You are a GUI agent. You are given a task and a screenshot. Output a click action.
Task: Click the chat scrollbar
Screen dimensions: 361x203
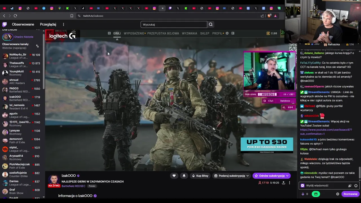pos(359,173)
